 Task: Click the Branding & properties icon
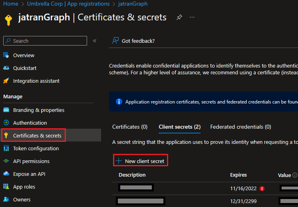6,110
